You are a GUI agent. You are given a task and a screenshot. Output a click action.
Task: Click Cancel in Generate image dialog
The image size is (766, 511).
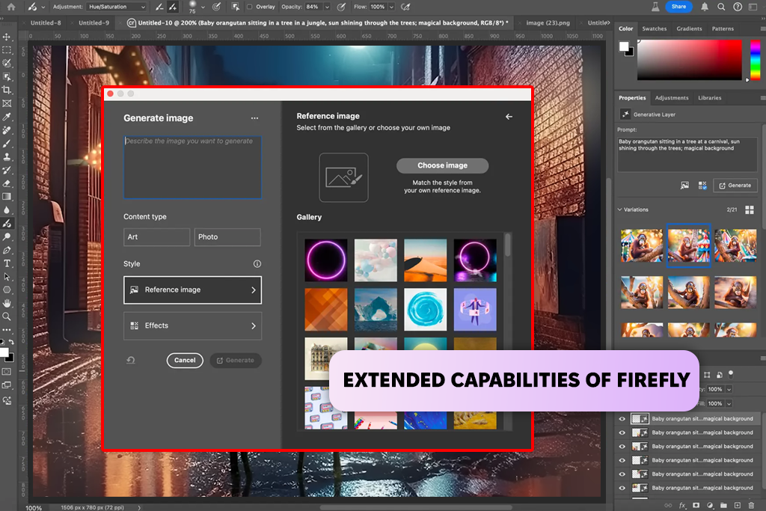(185, 361)
